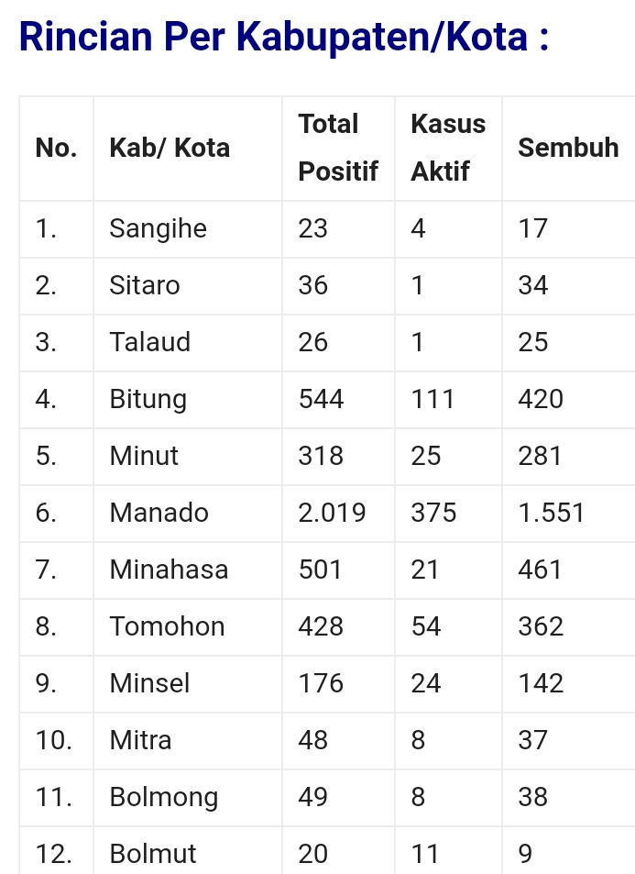Select the "Kasus Aktif" column header
The image size is (635, 874).
tap(447, 148)
